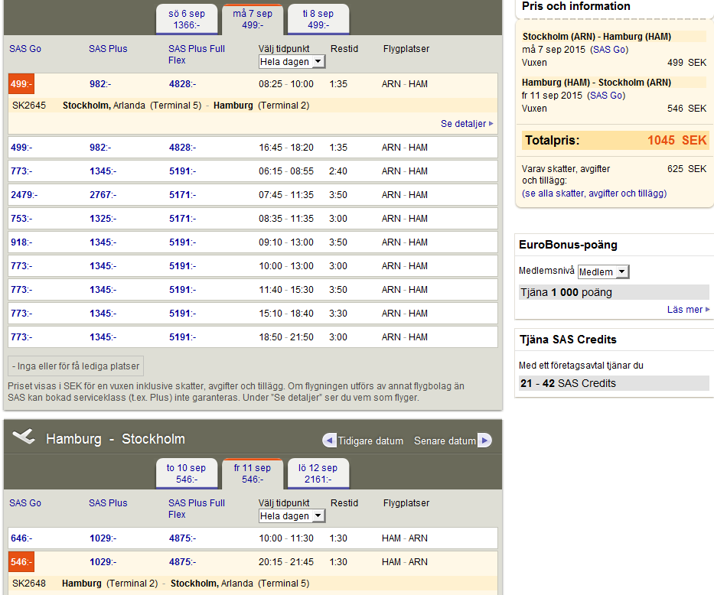
Task: Click outbound SAS Plus column header
Action: (x=108, y=49)
